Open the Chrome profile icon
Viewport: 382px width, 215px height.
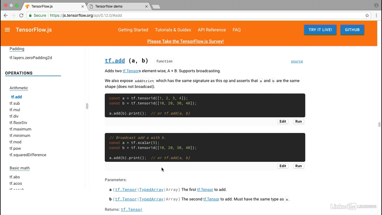[376, 5]
